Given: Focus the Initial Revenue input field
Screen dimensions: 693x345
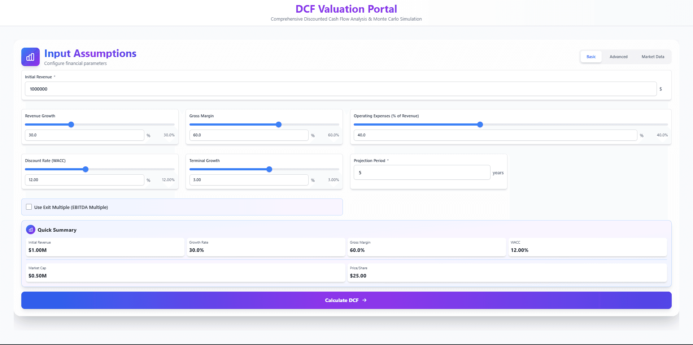Looking at the screenshot, I should (340, 89).
